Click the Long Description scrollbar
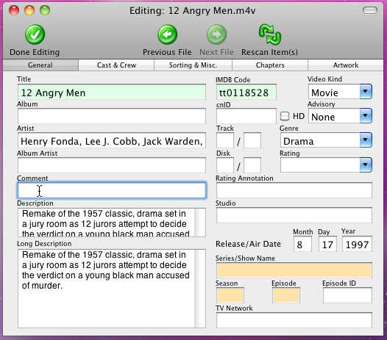The width and height of the screenshot is (387, 340). coord(200,289)
